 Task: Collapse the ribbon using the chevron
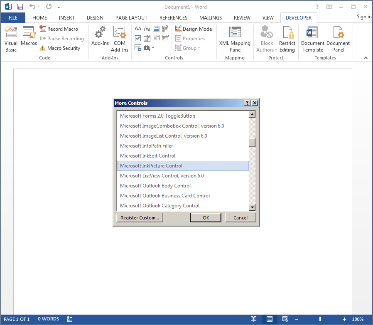(x=366, y=58)
